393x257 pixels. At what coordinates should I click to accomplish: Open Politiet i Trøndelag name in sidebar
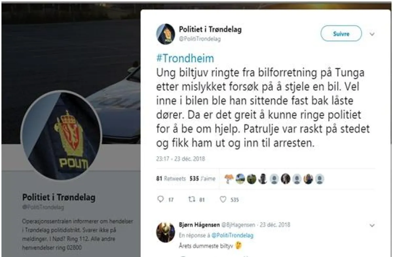point(59,197)
